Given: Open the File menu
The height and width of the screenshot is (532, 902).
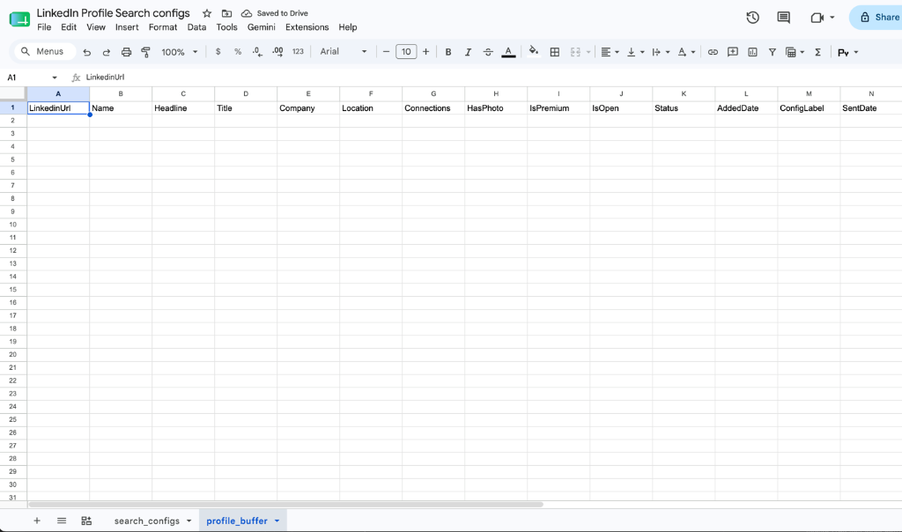Looking at the screenshot, I should click(44, 27).
